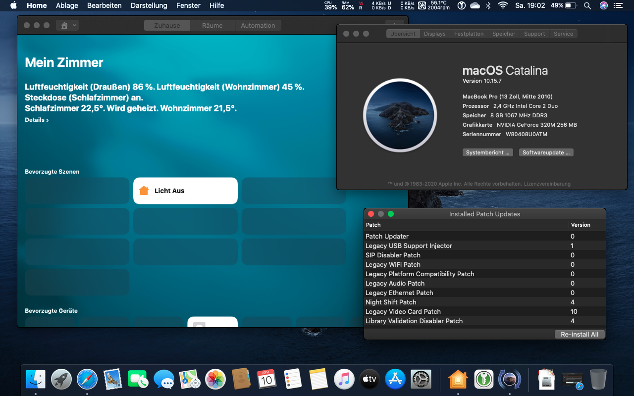Viewport: 634px width, 396px height.
Task: Open the home selector dropdown in Home toolbar
Action: click(68, 25)
